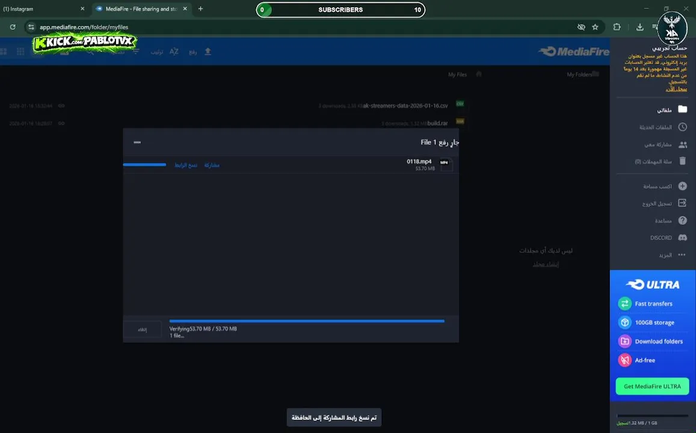Viewport: 696px width, 433px height.
Task: Click the build.rar file type icon
Action: 460,121
